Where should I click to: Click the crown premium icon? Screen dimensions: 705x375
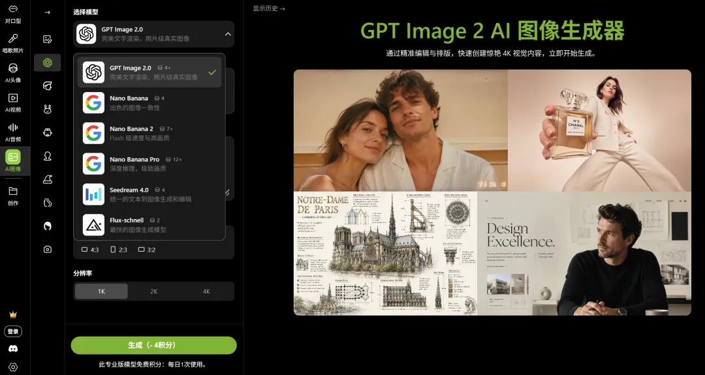coord(13,314)
